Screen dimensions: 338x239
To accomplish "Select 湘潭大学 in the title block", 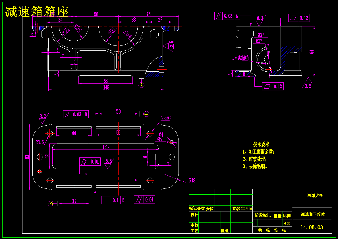I will [315, 196].
